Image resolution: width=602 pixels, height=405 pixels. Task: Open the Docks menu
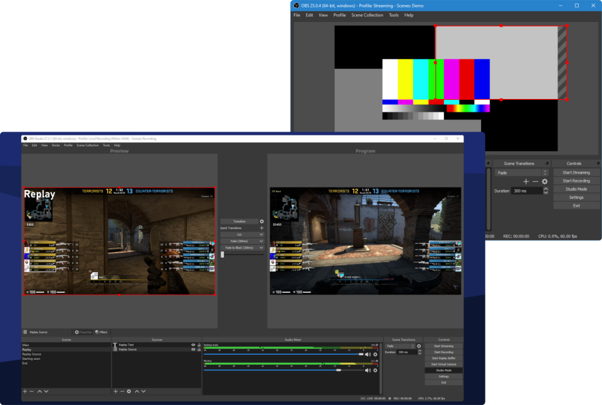click(x=56, y=145)
